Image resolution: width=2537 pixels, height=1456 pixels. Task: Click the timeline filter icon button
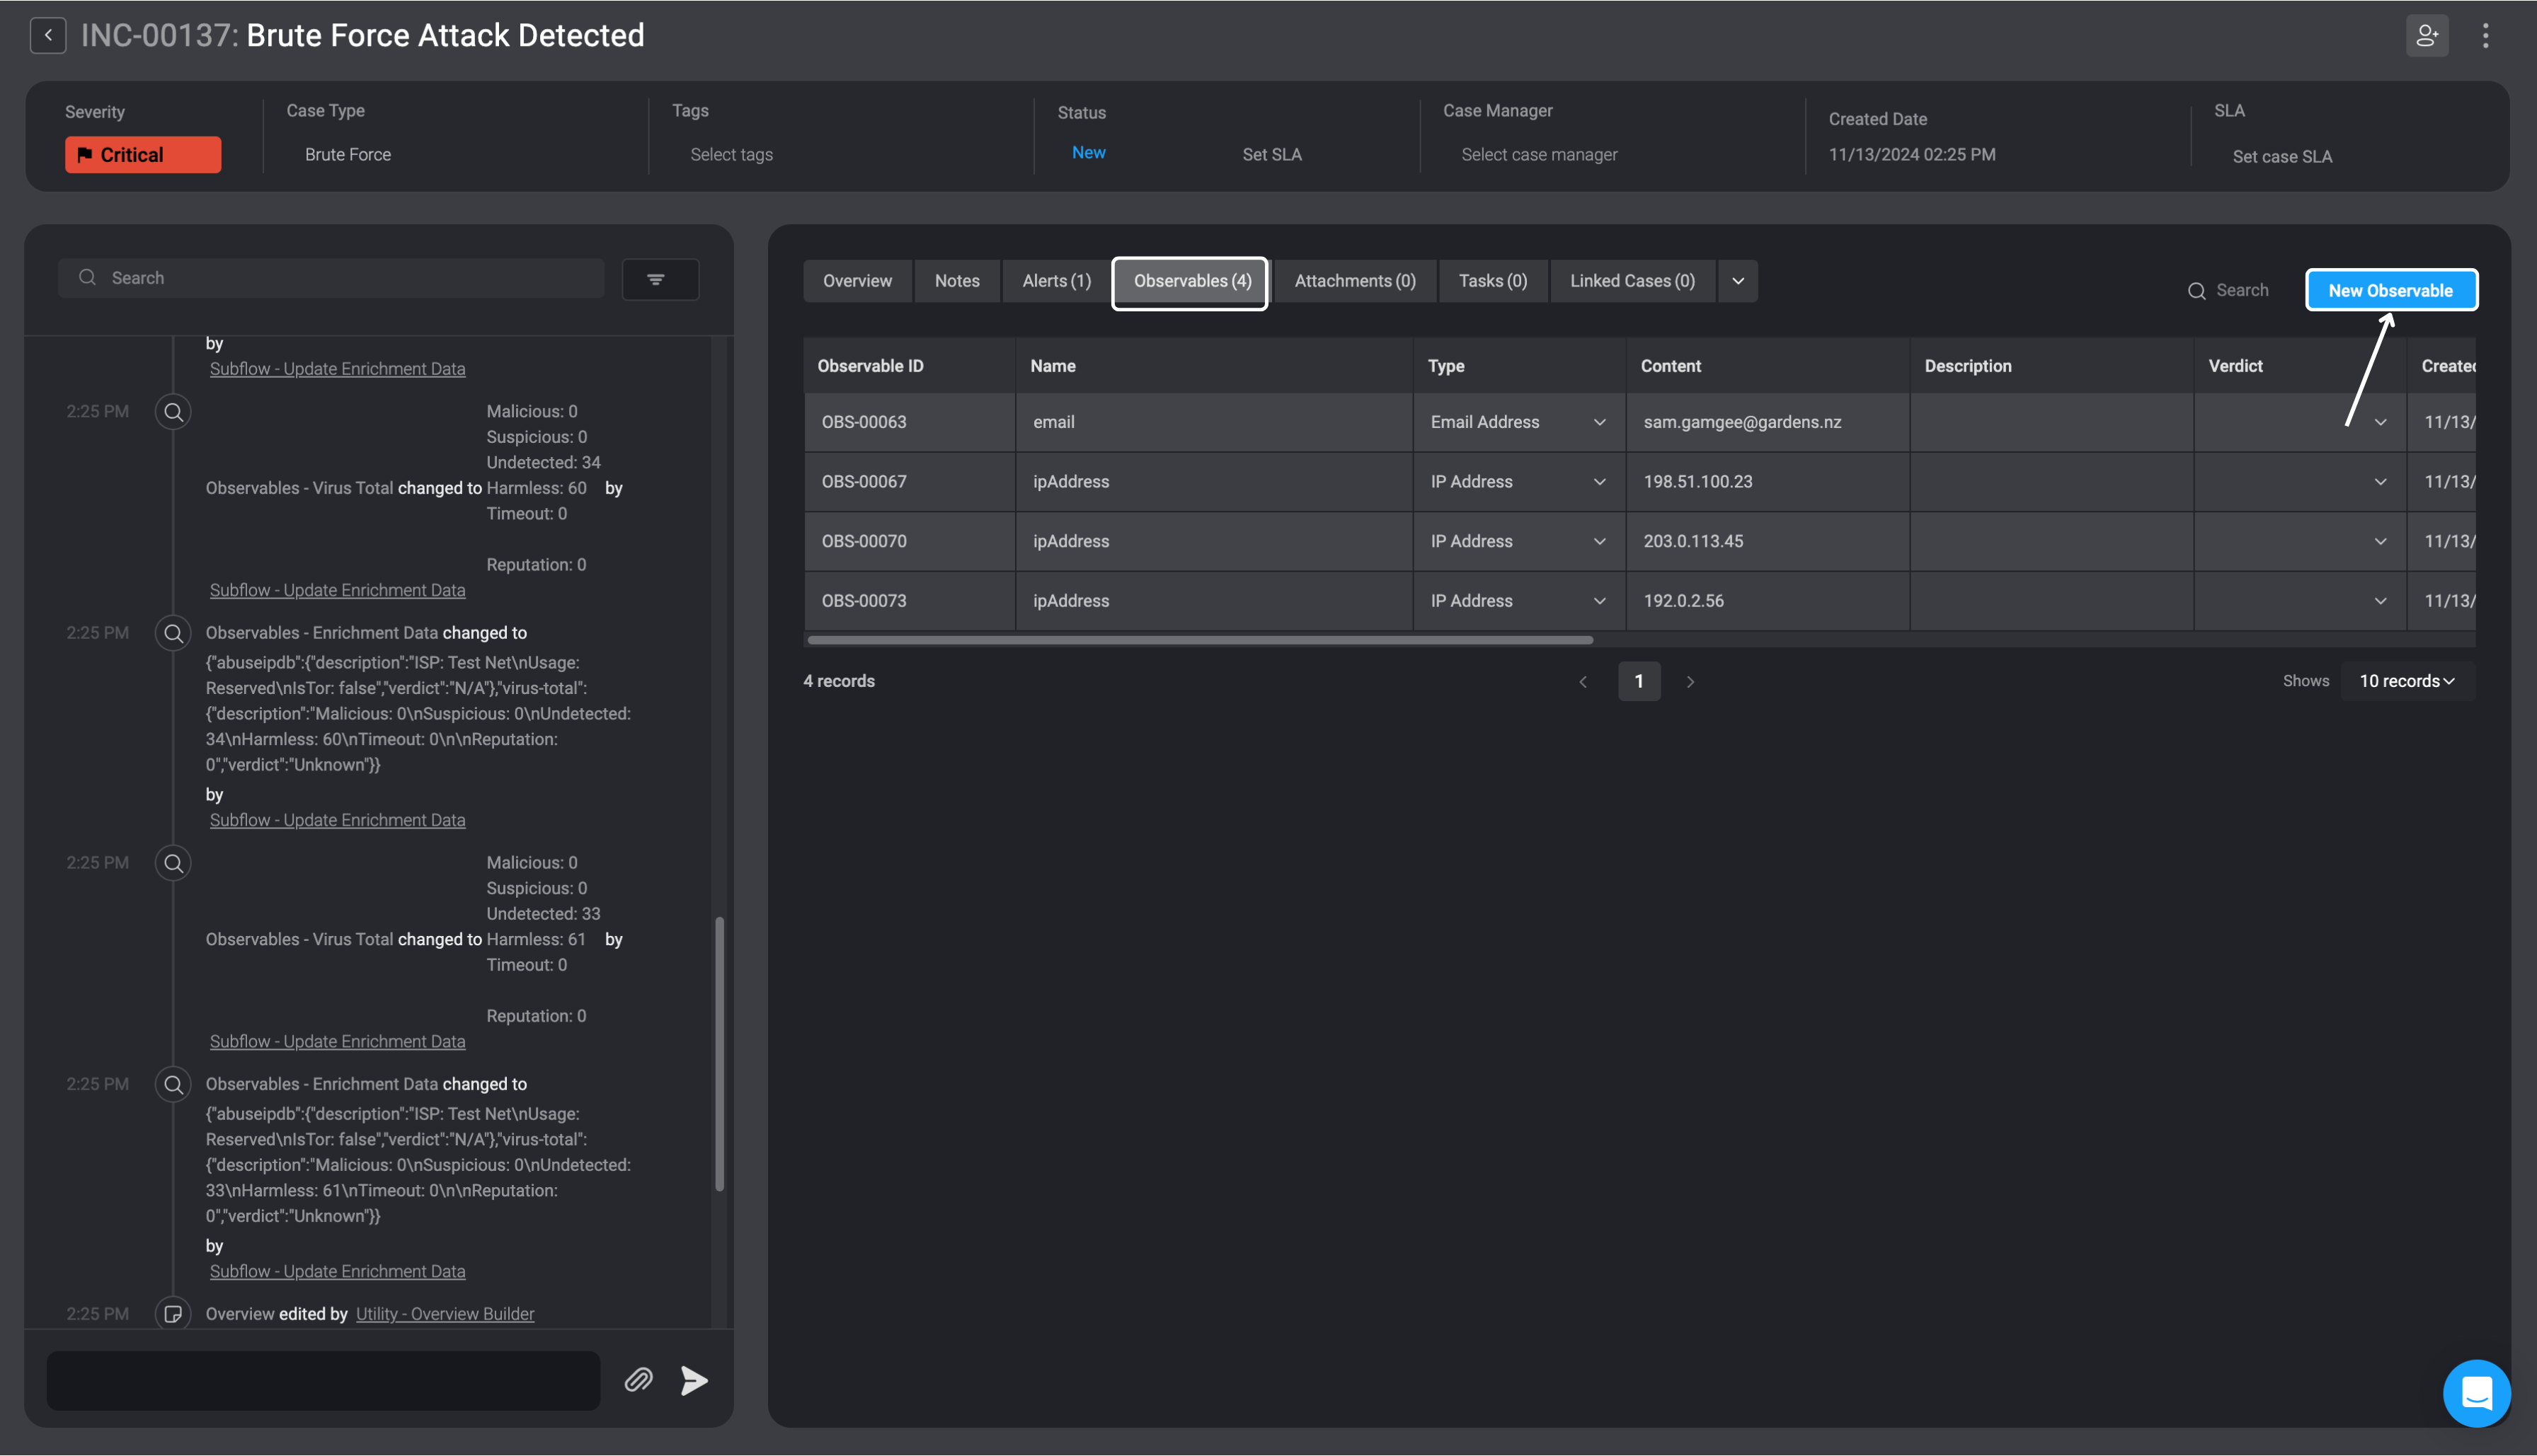point(660,279)
